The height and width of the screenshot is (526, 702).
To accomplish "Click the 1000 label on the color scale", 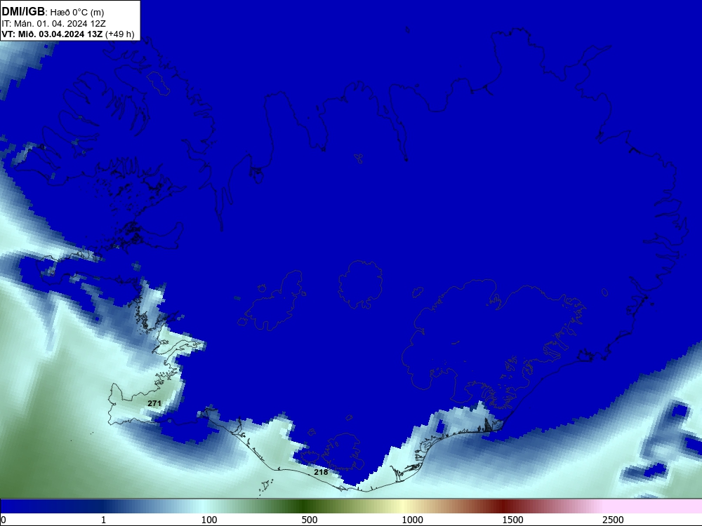I will [x=412, y=520].
